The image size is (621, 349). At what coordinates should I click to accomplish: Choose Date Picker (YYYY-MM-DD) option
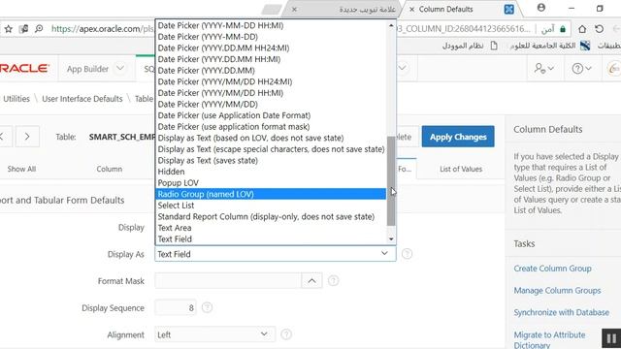(x=271, y=37)
